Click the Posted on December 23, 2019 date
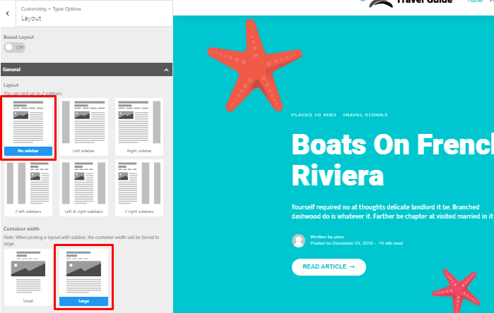The image size is (494, 313). [x=341, y=243]
